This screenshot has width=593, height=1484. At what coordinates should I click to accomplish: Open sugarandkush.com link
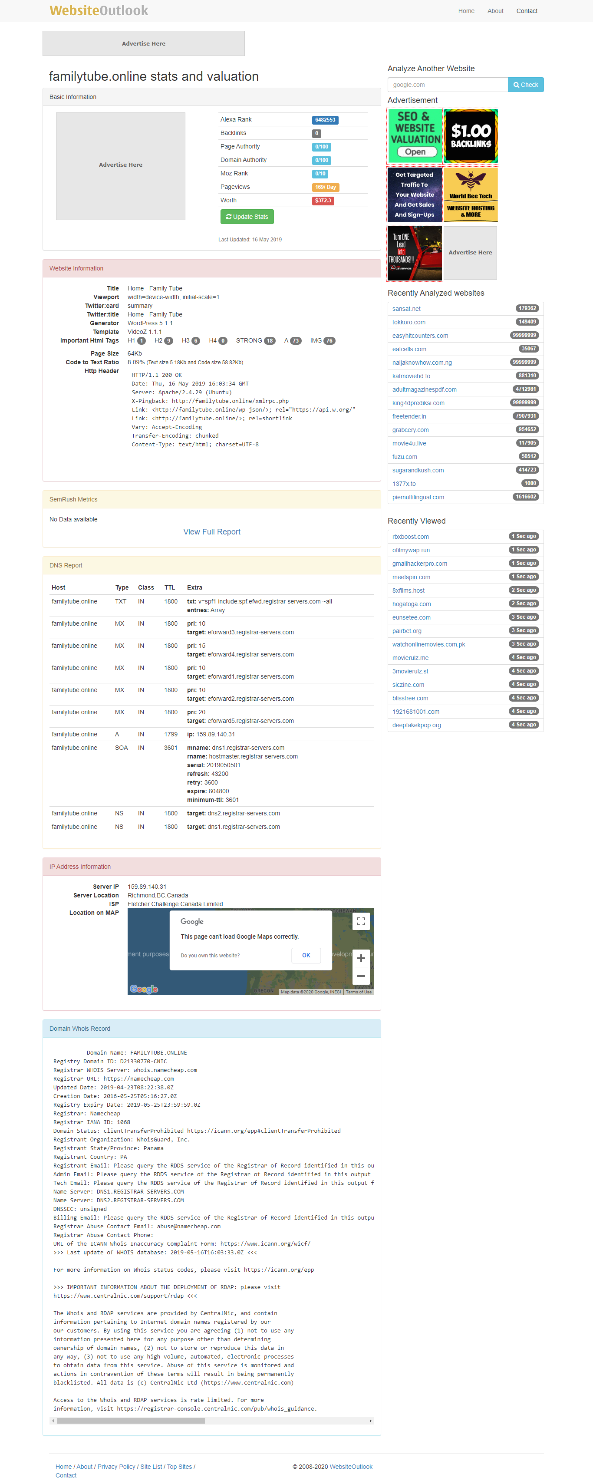418,470
